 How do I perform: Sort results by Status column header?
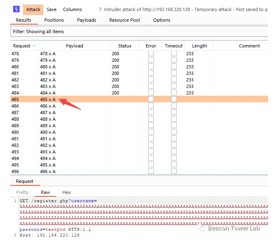tap(125, 46)
